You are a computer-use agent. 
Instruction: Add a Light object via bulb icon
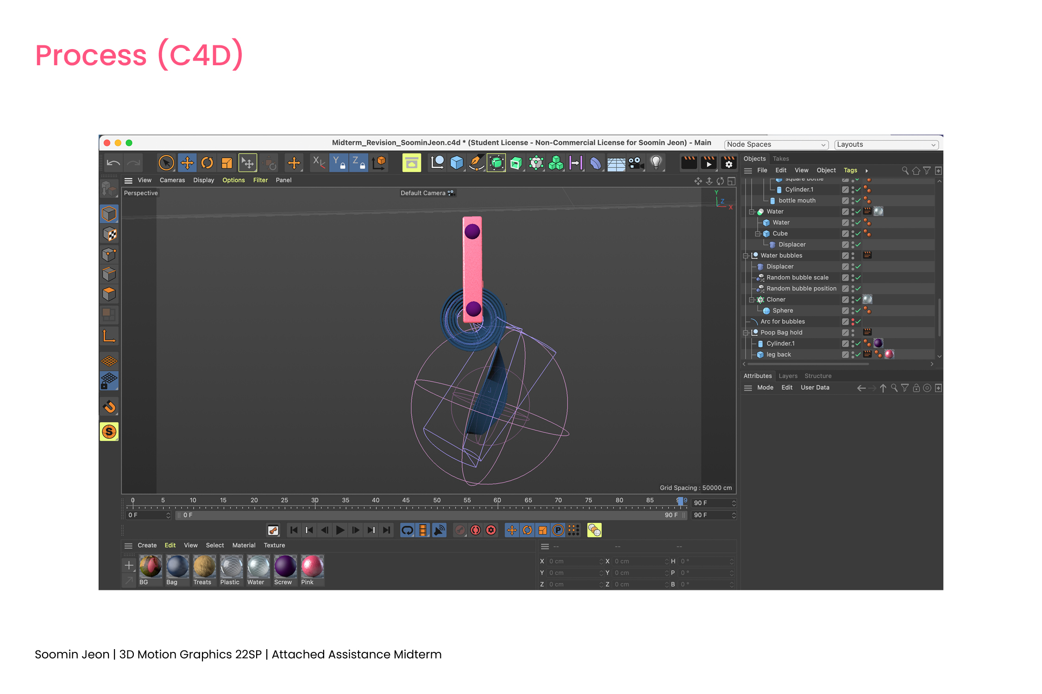[656, 162]
